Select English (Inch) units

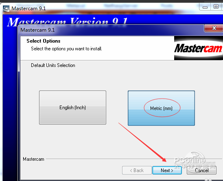[x=72, y=108]
